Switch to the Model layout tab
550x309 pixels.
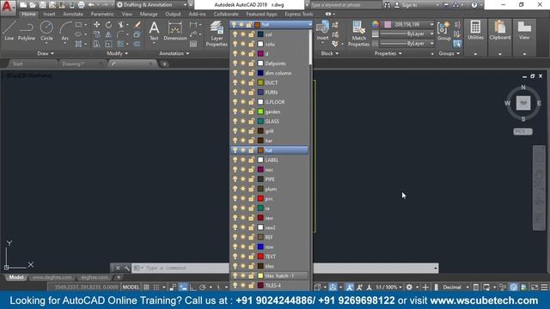click(16, 277)
